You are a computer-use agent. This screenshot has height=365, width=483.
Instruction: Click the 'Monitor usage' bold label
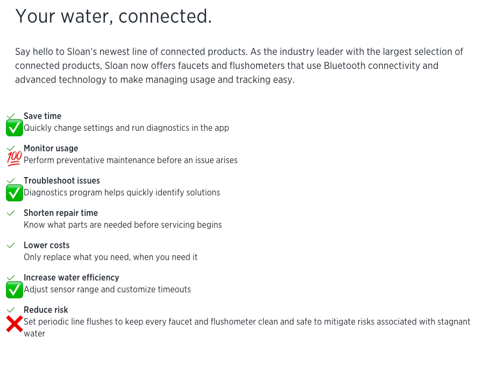pos(51,149)
